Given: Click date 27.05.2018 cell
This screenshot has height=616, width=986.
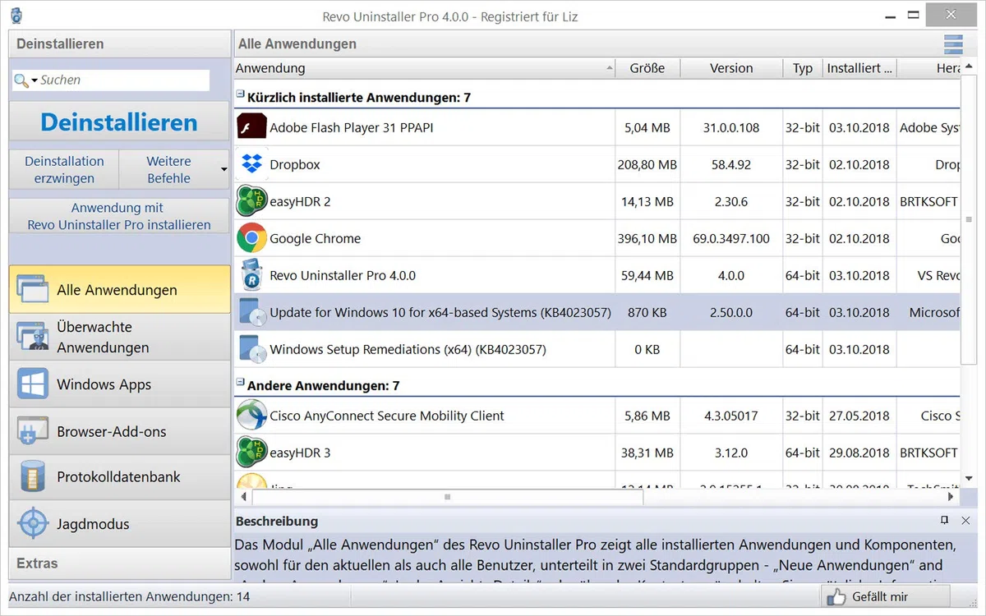Looking at the screenshot, I should tap(859, 416).
